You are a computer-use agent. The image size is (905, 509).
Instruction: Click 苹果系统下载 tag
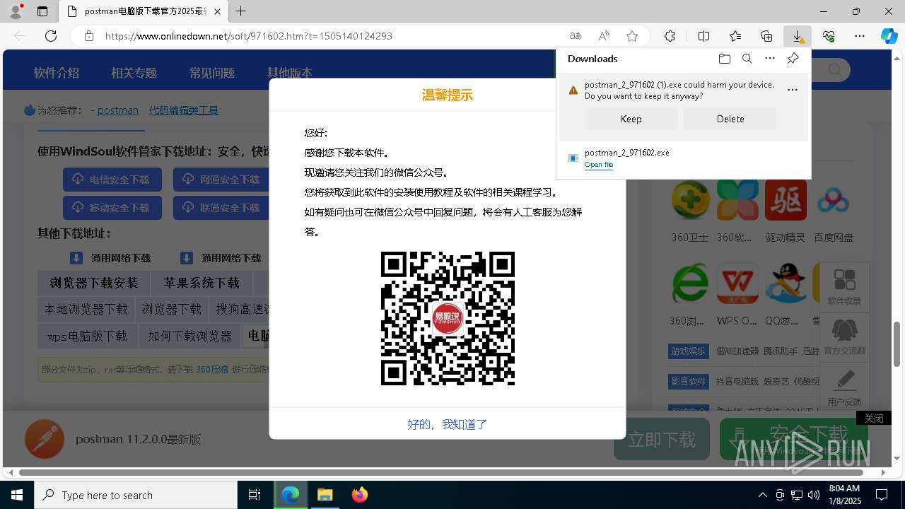(202, 283)
